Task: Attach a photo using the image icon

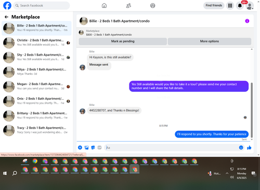Action: click(x=86, y=147)
